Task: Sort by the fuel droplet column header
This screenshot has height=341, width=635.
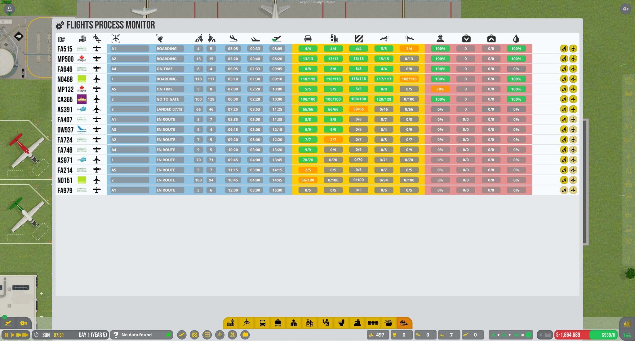Action: (516, 39)
